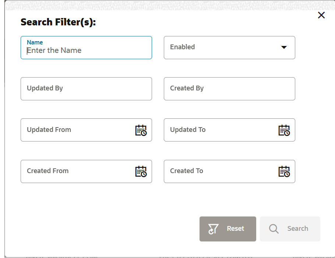335x258 pixels.
Task: Open the Created To calendar picker
Action: tap(284, 171)
